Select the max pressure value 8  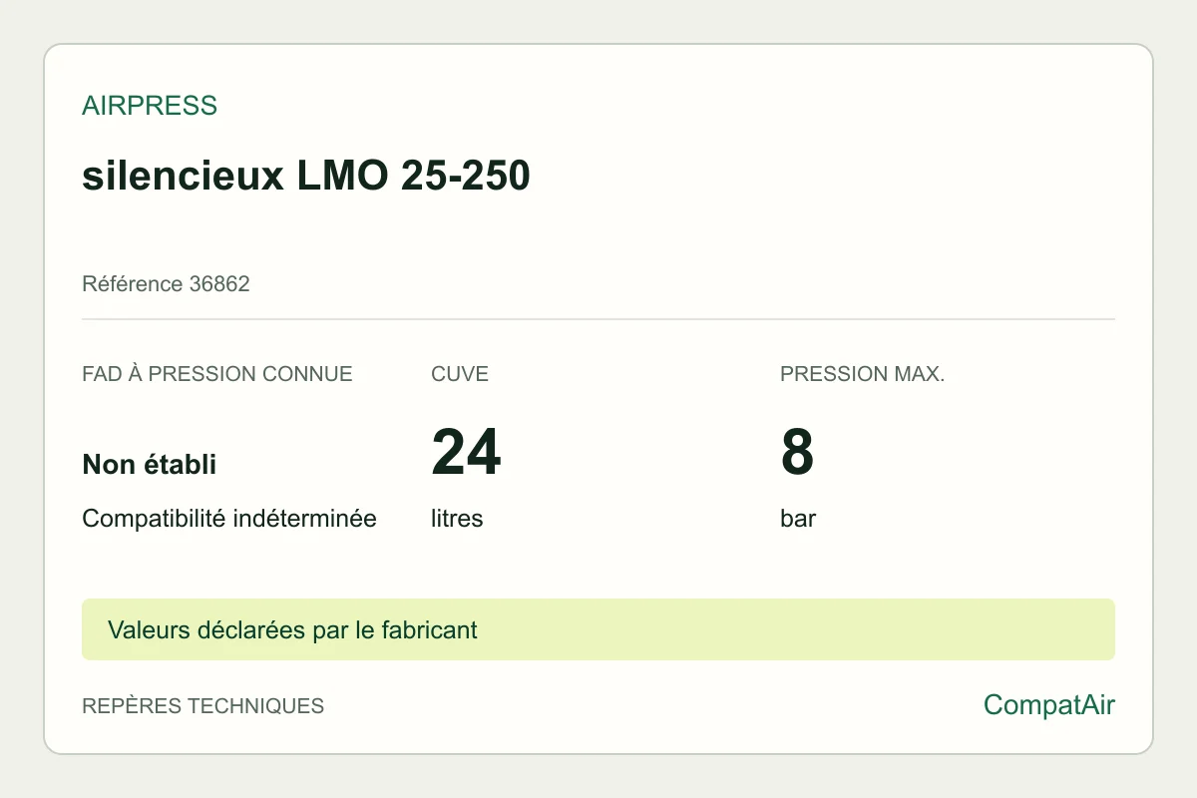coord(797,452)
